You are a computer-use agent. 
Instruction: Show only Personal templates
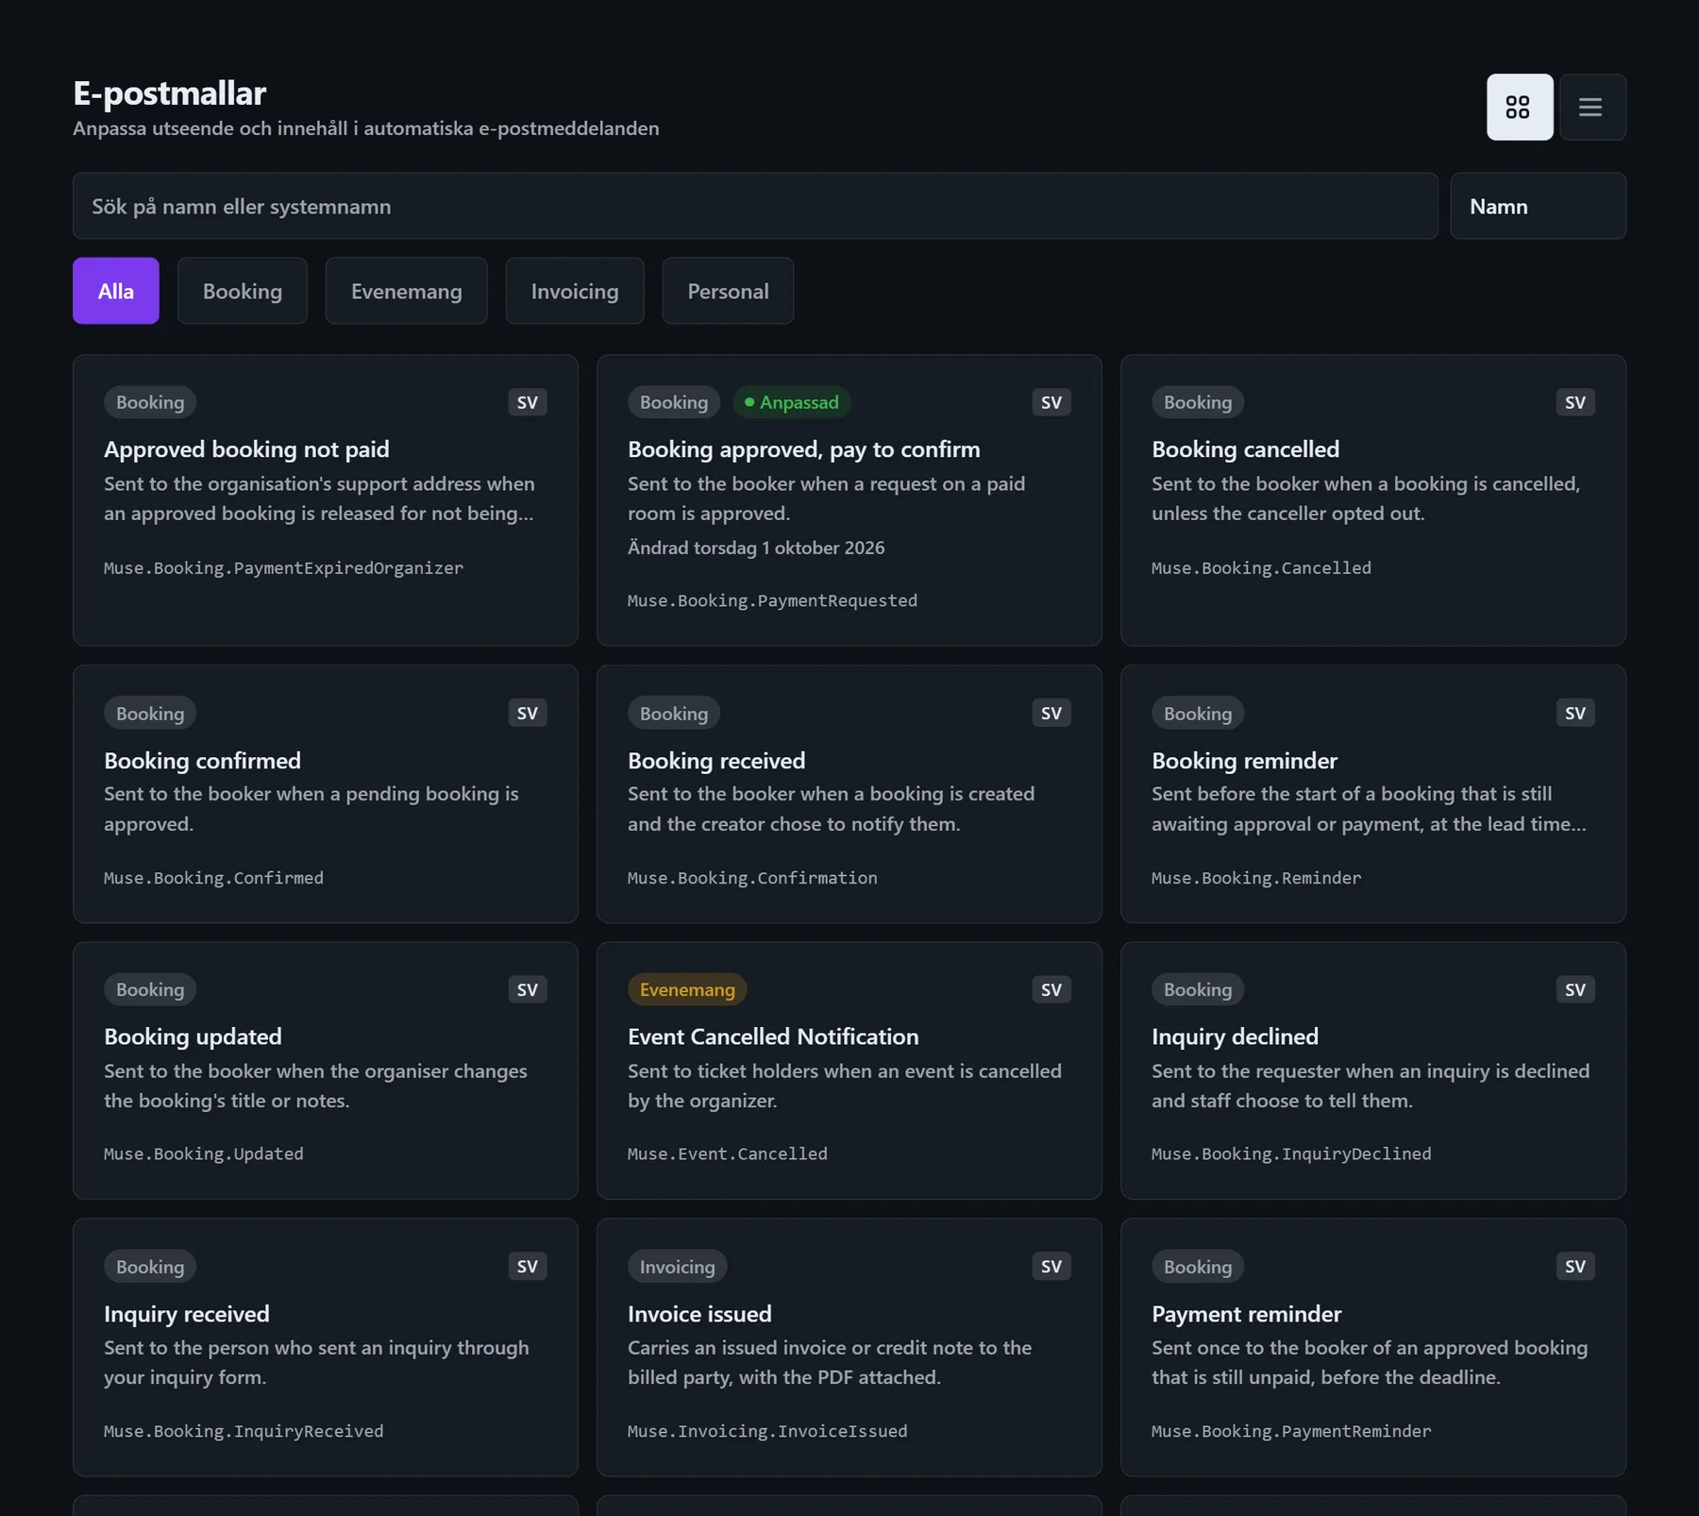[x=728, y=291]
